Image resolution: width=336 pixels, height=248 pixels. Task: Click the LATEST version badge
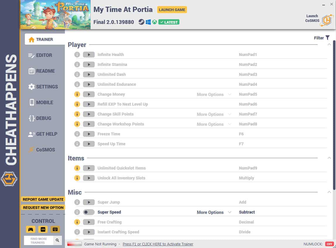169,22
